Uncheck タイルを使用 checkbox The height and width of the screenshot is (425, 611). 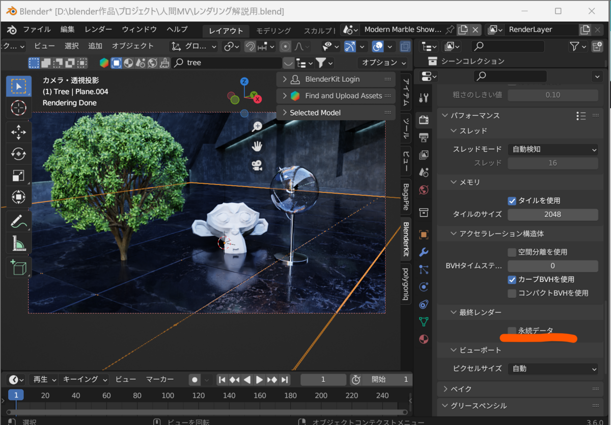[512, 201]
